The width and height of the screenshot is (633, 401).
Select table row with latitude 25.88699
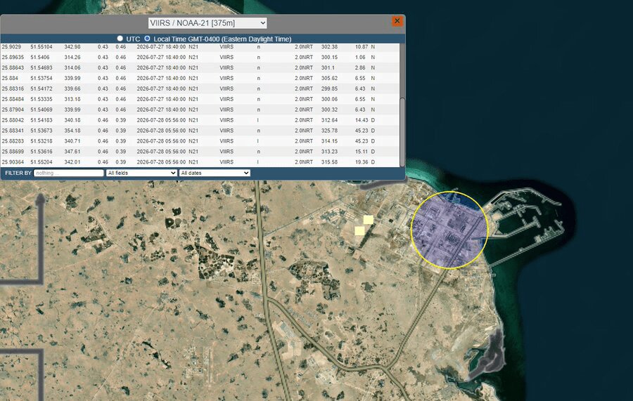pyautogui.click(x=200, y=152)
